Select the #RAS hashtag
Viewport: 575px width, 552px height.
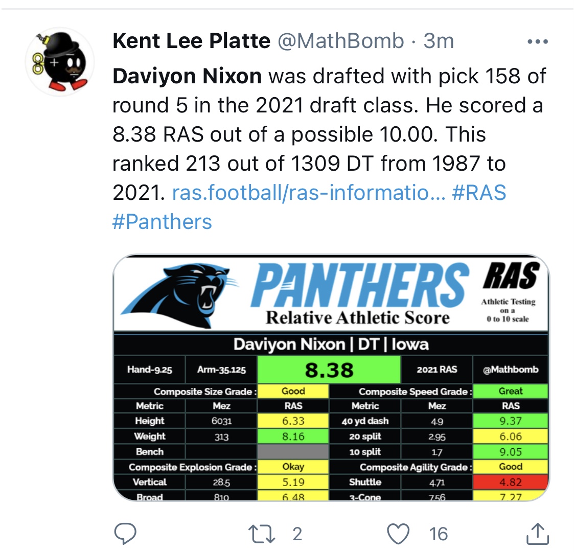479,193
